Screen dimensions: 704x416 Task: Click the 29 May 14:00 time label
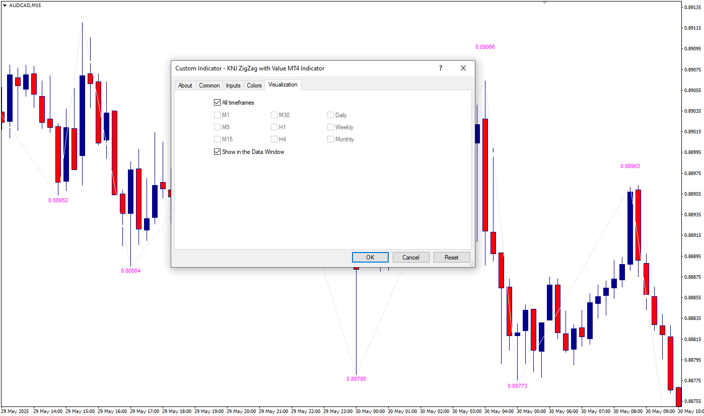click(48, 411)
